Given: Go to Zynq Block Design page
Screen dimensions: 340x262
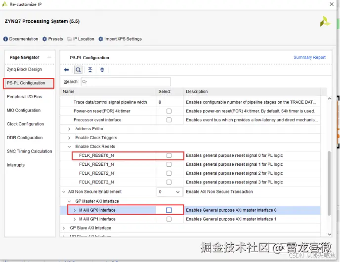Looking at the screenshot, I should click(x=24, y=69).
